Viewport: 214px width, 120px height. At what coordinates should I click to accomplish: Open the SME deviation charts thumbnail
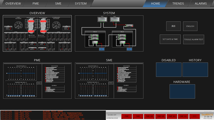(109, 80)
